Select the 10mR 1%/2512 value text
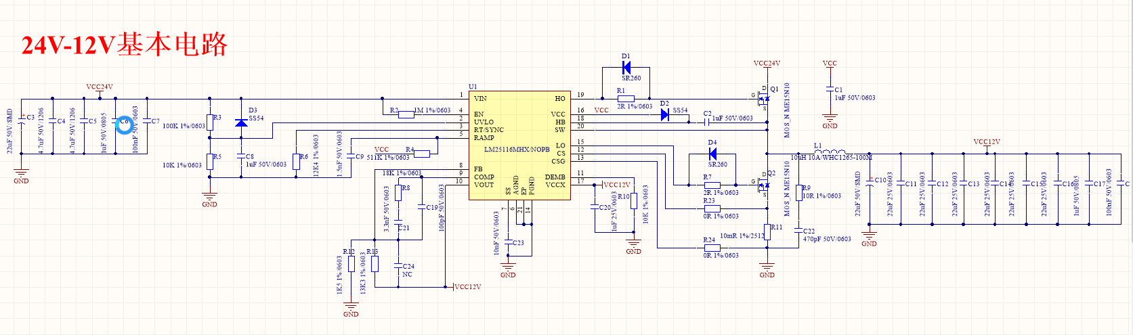This screenshot has height=335, width=1133. (742, 236)
